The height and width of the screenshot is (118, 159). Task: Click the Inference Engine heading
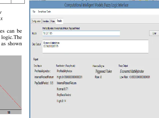[x=98, y=66]
